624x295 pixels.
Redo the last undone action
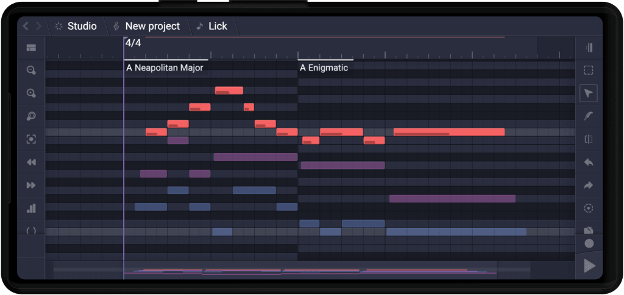pyautogui.click(x=589, y=185)
